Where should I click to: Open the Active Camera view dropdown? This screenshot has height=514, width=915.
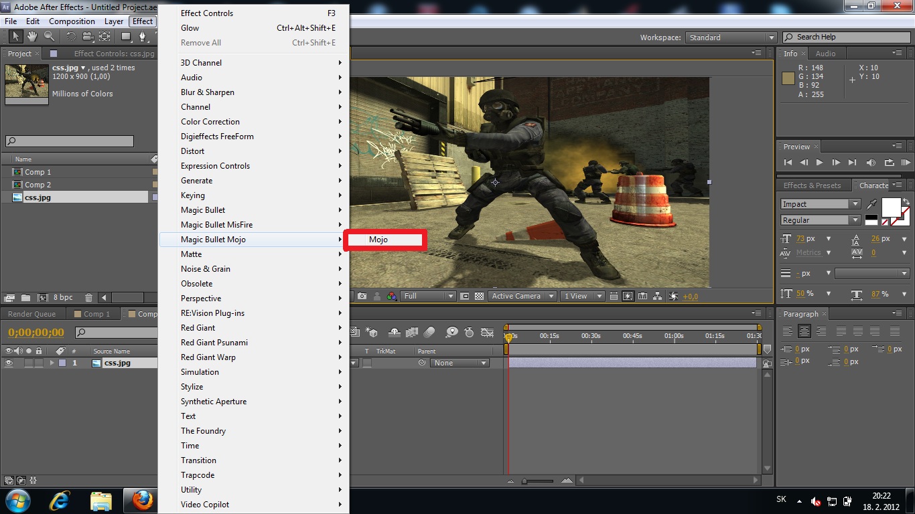[523, 296]
